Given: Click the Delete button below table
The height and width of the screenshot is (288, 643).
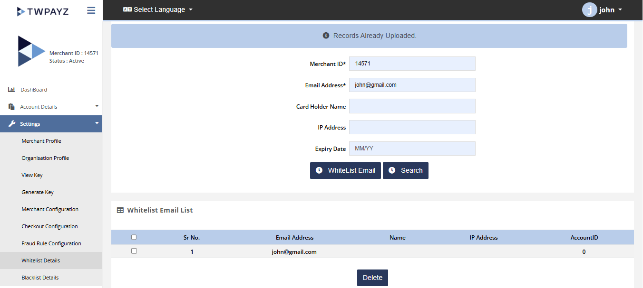Looking at the screenshot, I should pyautogui.click(x=372, y=278).
